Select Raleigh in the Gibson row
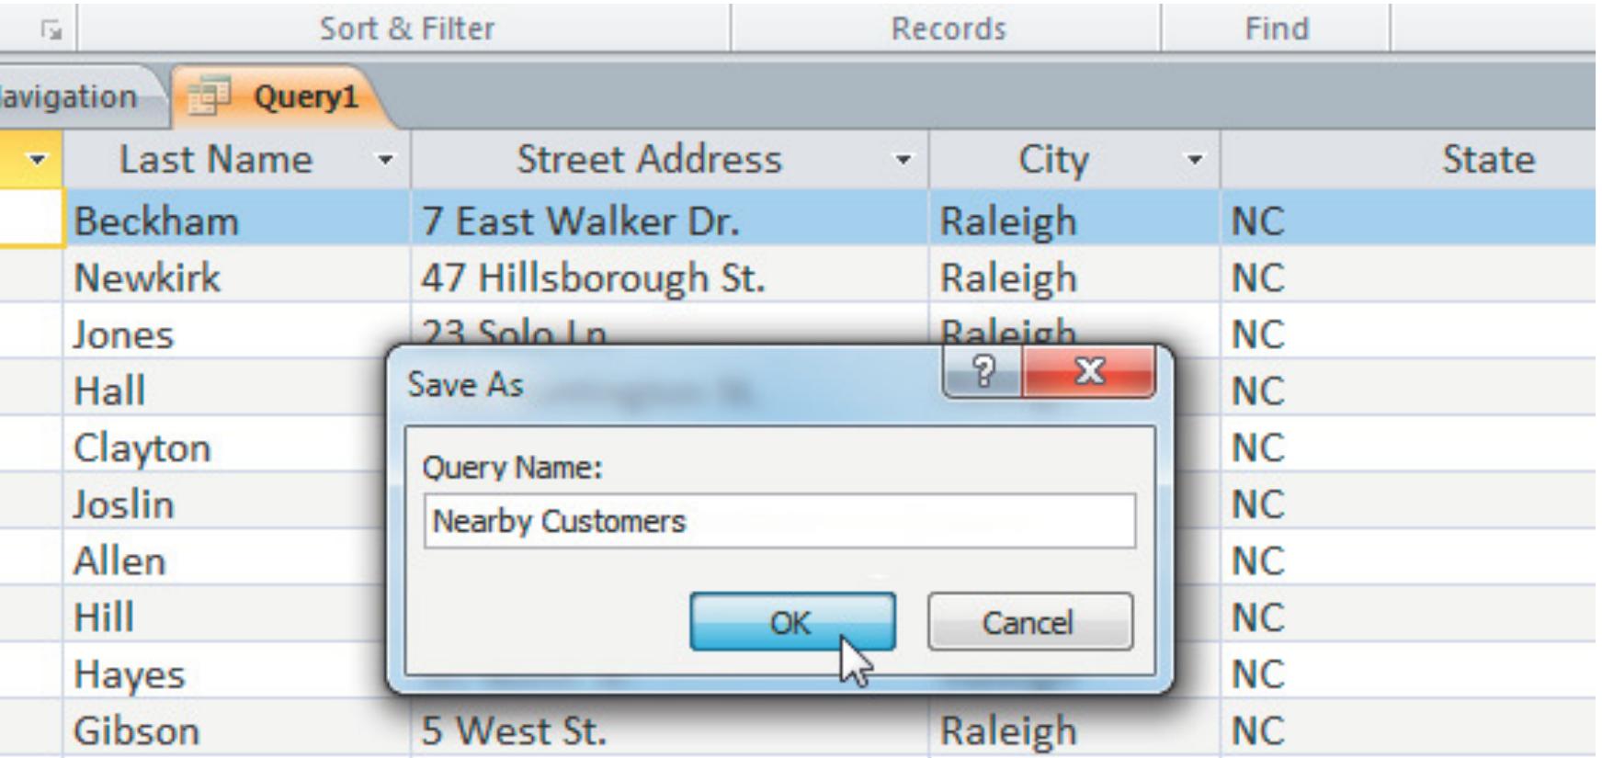 click(x=1074, y=732)
